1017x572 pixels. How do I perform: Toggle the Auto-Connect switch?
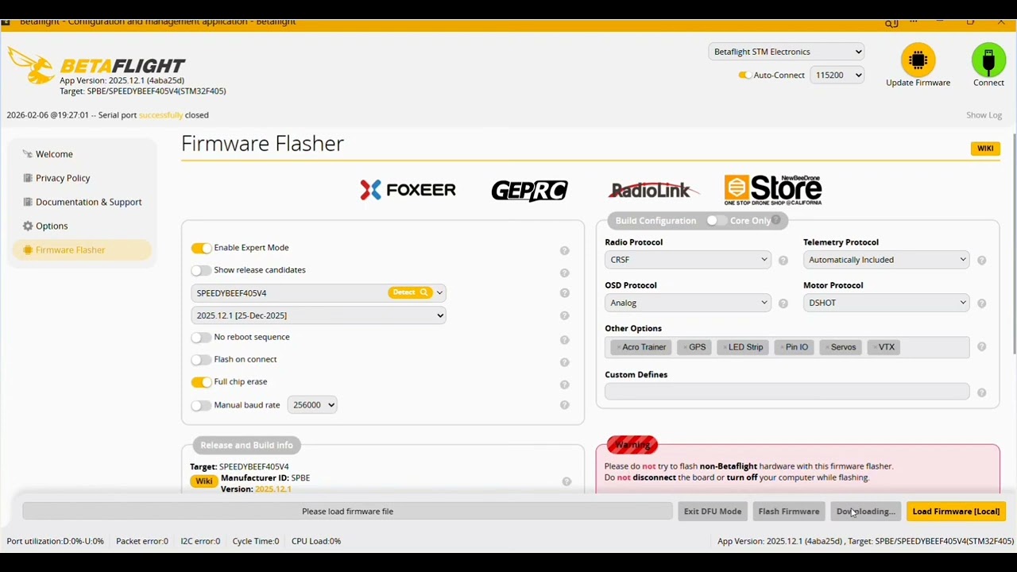(x=744, y=75)
